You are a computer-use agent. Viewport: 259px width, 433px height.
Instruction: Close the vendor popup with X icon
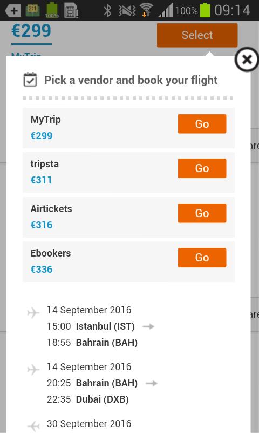click(x=247, y=60)
